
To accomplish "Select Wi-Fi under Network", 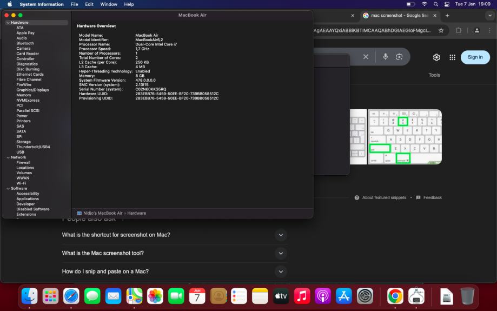I will pyautogui.click(x=21, y=183).
